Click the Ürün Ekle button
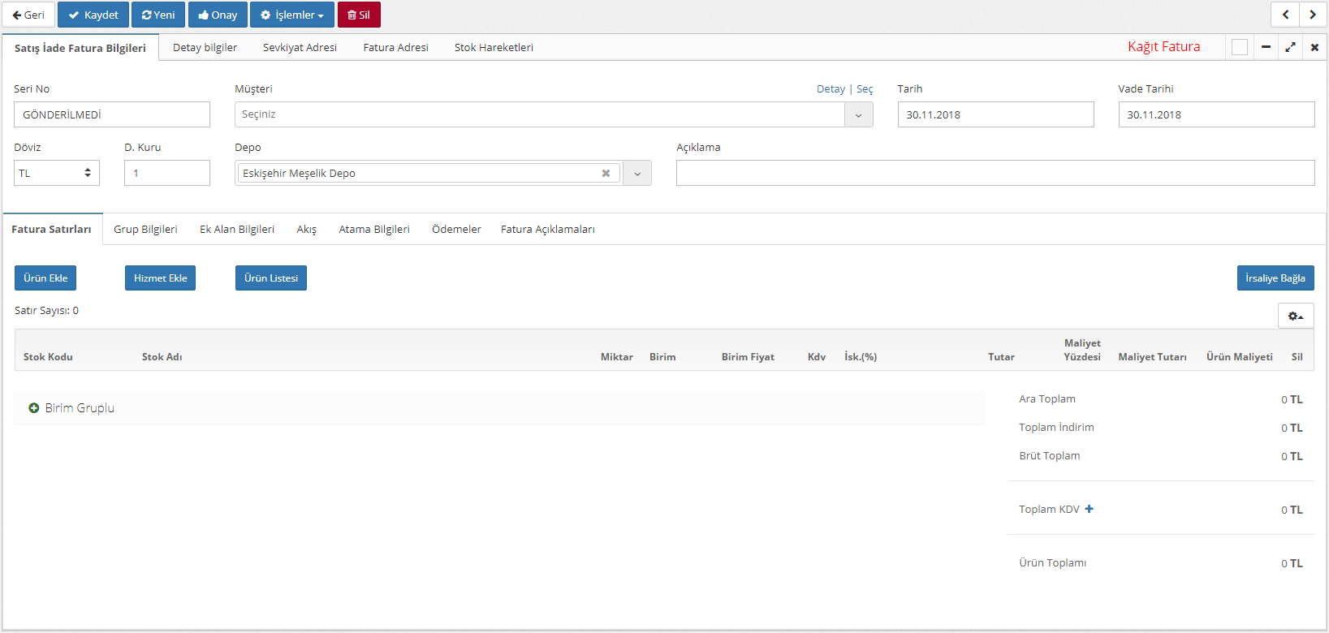This screenshot has width=1329, height=633. tap(45, 278)
